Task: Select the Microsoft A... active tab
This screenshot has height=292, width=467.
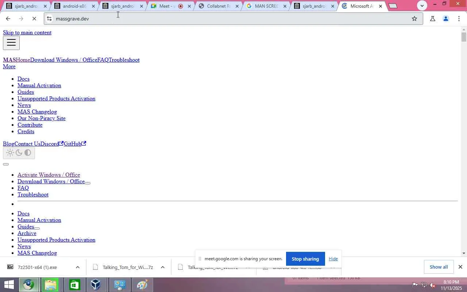Action: point(361,6)
